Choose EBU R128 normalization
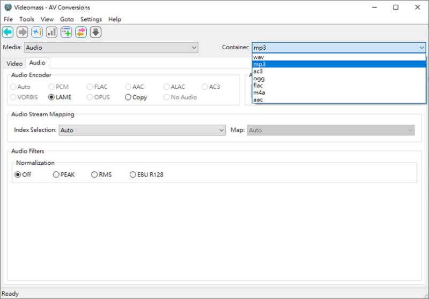This screenshot has height=299, width=429. [x=146, y=174]
